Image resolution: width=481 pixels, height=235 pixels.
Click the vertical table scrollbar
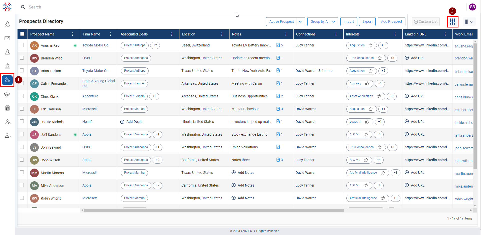475,106
